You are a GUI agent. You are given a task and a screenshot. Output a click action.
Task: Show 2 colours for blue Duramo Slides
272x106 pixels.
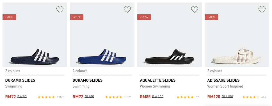[80, 71]
